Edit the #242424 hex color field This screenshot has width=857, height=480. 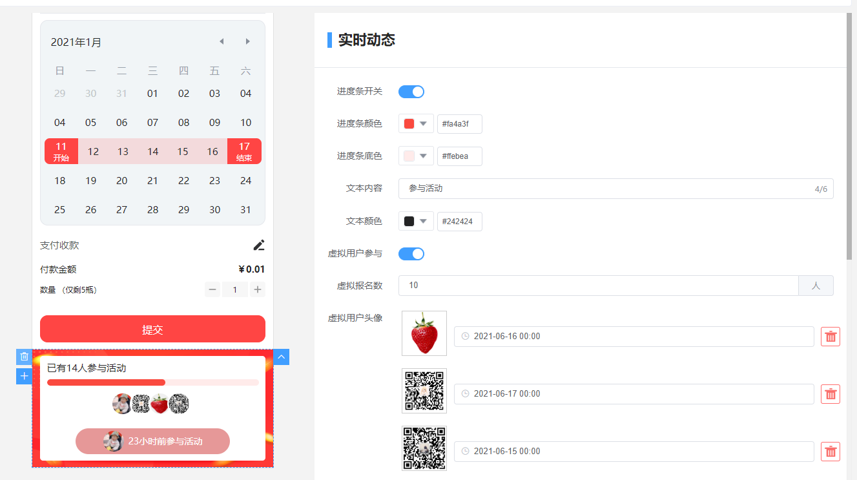coord(460,222)
